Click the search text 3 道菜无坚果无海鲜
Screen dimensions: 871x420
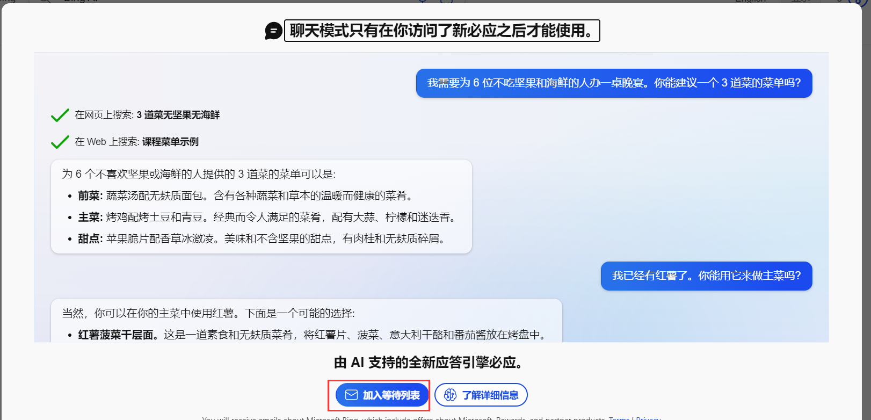(178, 115)
